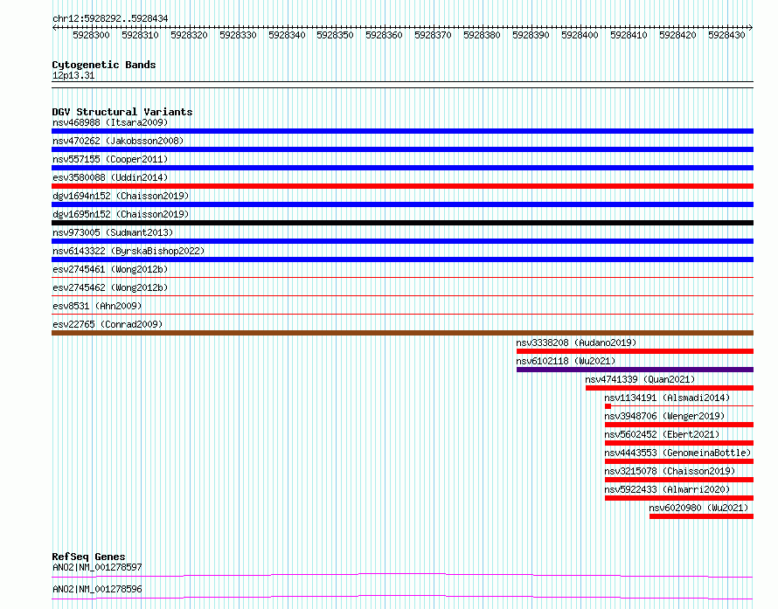778x609 pixels.
Task: Click the blue bar under nsv557155 (Cooper2011)
Action: tap(402, 168)
